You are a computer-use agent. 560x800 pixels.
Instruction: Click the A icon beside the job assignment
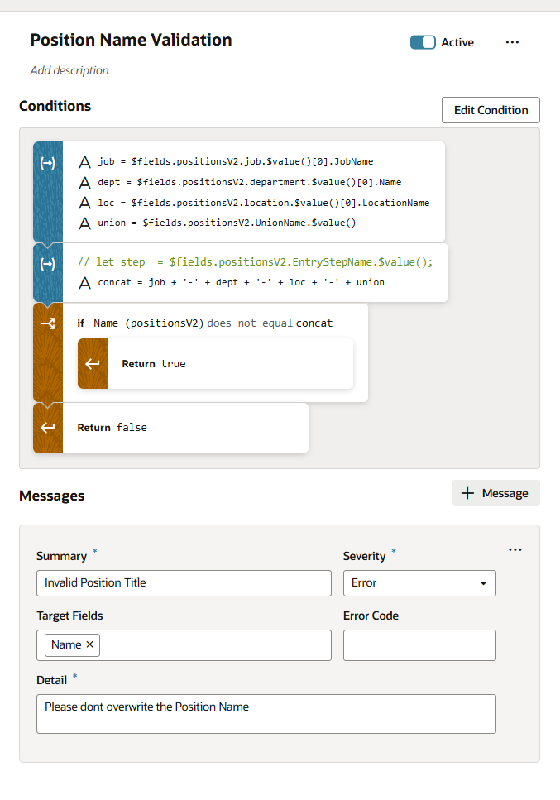point(85,161)
